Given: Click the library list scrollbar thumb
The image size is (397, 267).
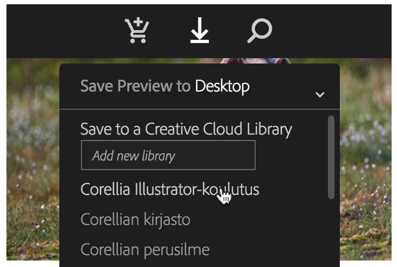Looking at the screenshot, I should click(331, 157).
